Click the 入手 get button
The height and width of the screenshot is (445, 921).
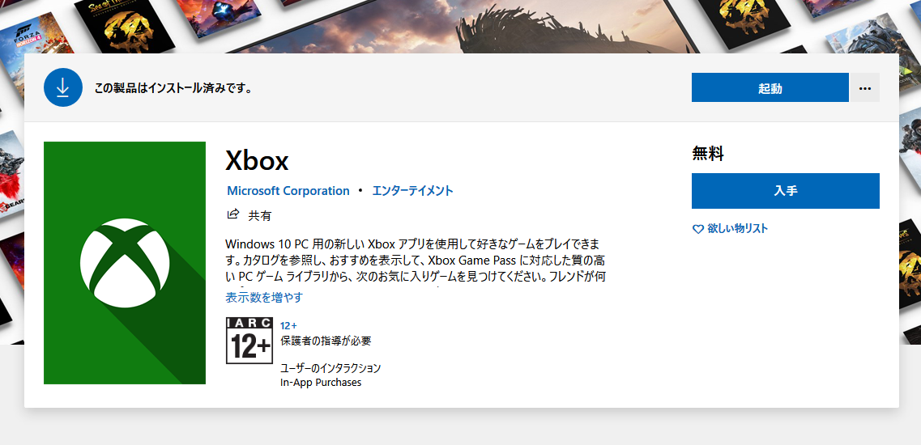coord(785,191)
